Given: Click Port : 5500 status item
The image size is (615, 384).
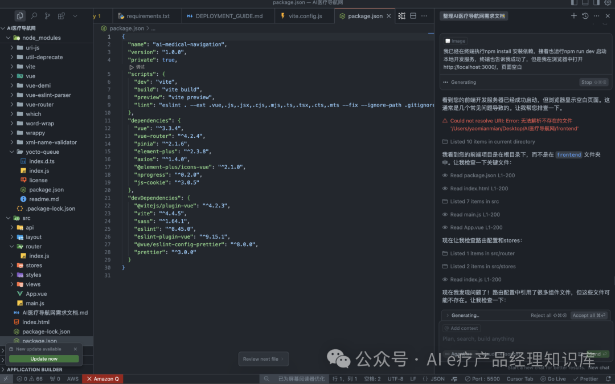Looking at the screenshot, I should pos(482,378).
